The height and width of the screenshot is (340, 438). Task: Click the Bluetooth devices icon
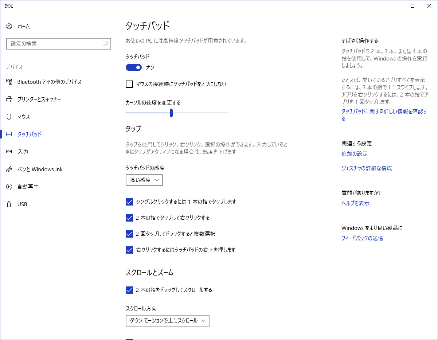pyautogui.click(x=9, y=82)
